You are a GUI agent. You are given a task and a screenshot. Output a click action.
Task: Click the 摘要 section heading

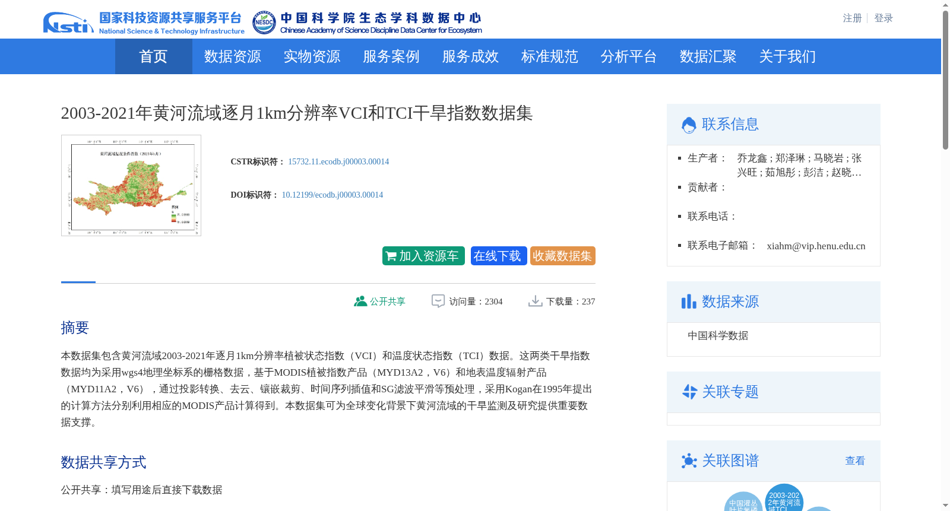pos(75,328)
